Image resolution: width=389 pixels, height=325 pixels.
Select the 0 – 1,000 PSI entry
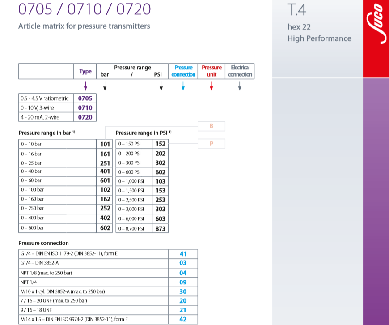point(134,181)
